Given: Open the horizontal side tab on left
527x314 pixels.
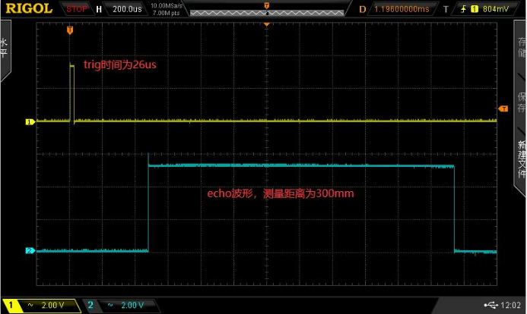Looking at the screenshot, I should 5,49.
